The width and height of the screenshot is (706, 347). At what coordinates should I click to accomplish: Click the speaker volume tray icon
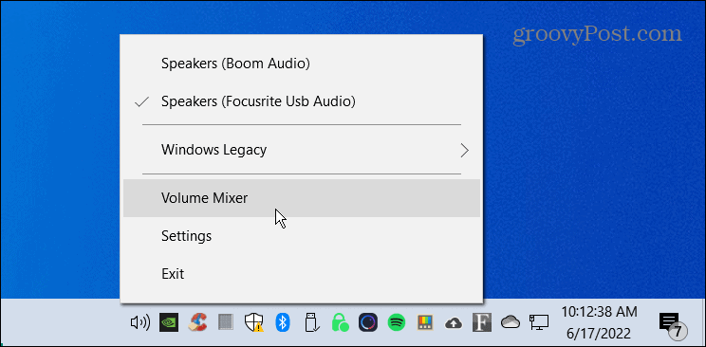tap(139, 322)
